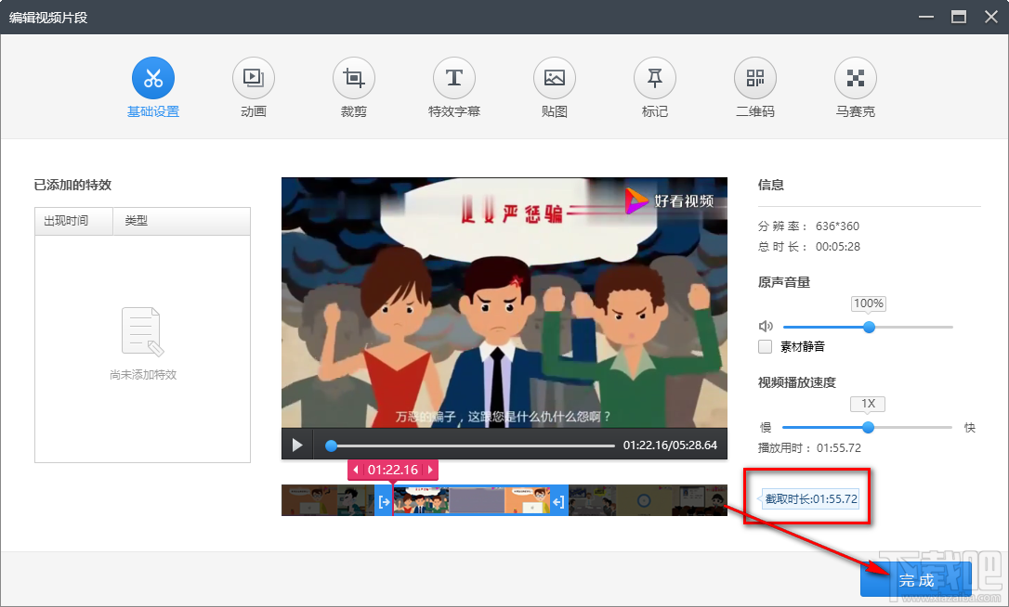Click the video preview frame
The image size is (1009, 607).
coord(504,303)
